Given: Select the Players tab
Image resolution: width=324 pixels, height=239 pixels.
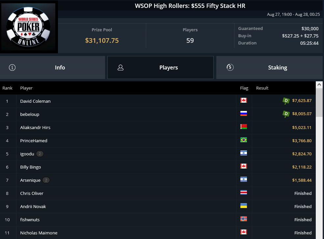Looking at the screenshot, I should coord(160,67).
